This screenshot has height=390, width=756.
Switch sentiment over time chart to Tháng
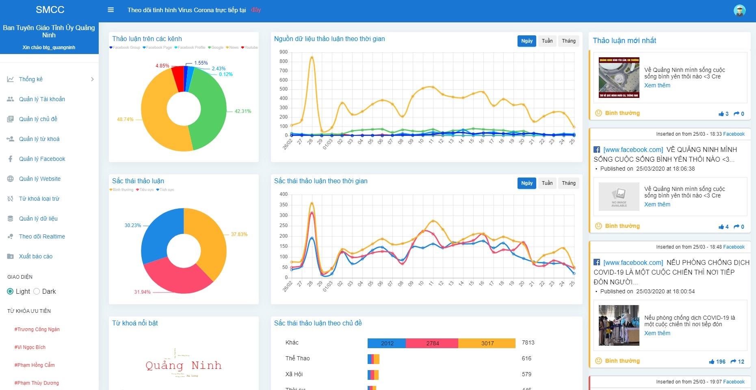click(568, 183)
